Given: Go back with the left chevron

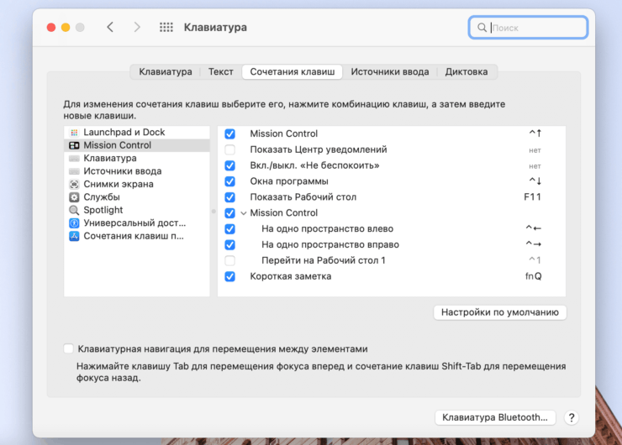Looking at the screenshot, I should (x=110, y=28).
